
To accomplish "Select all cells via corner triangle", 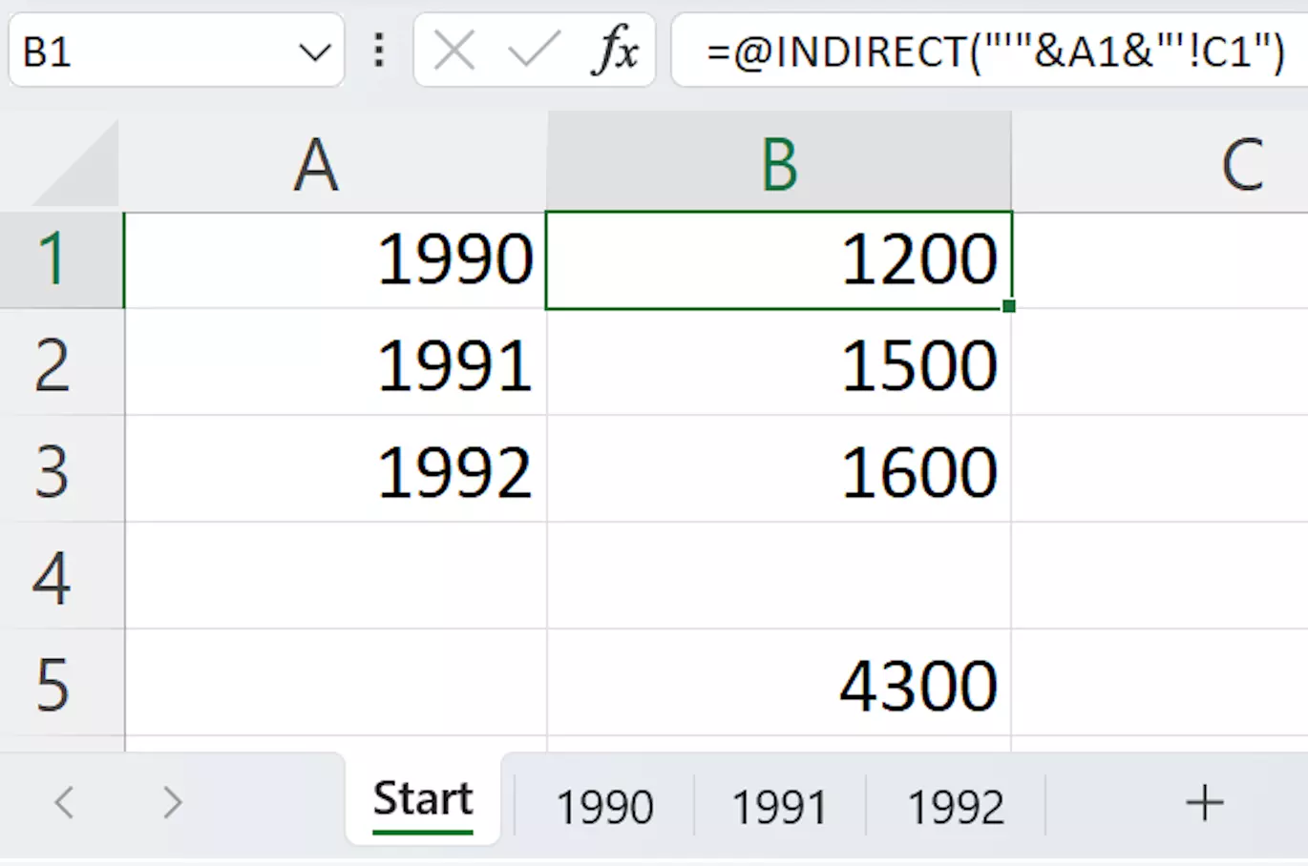I will (x=74, y=163).
